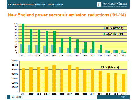Click the '2003' x-axis label of the CO2 chart
Viewport: 136px width, 102px height.
pos(39,94)
